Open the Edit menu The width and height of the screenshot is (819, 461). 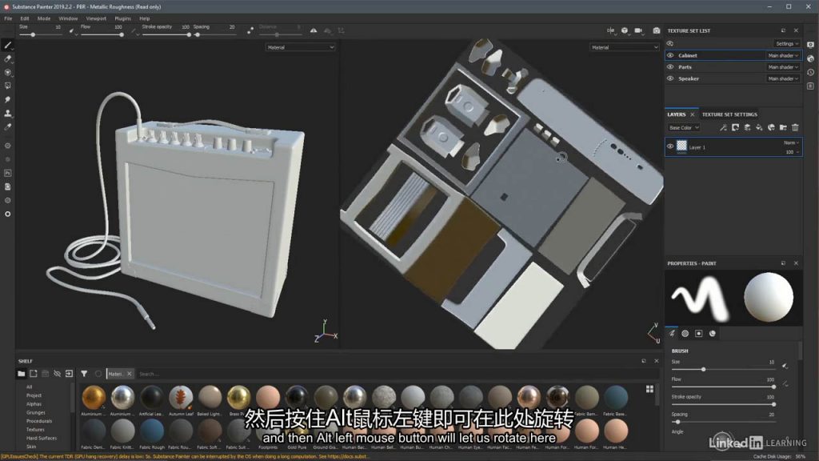click(25, 18)
